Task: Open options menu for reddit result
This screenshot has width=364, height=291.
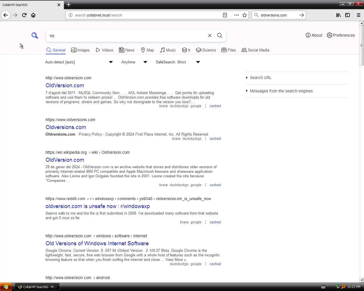Action: 206,222
